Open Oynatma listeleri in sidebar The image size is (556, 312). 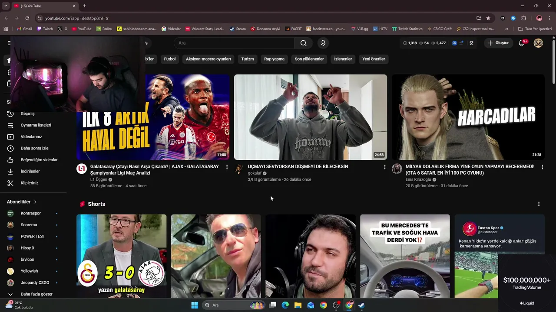35,125
